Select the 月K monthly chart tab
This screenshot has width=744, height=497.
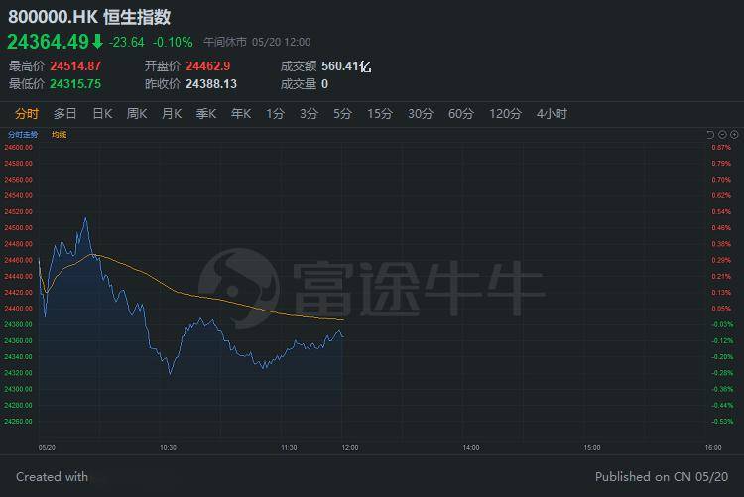pyautogui.click(x=172, y=114)
